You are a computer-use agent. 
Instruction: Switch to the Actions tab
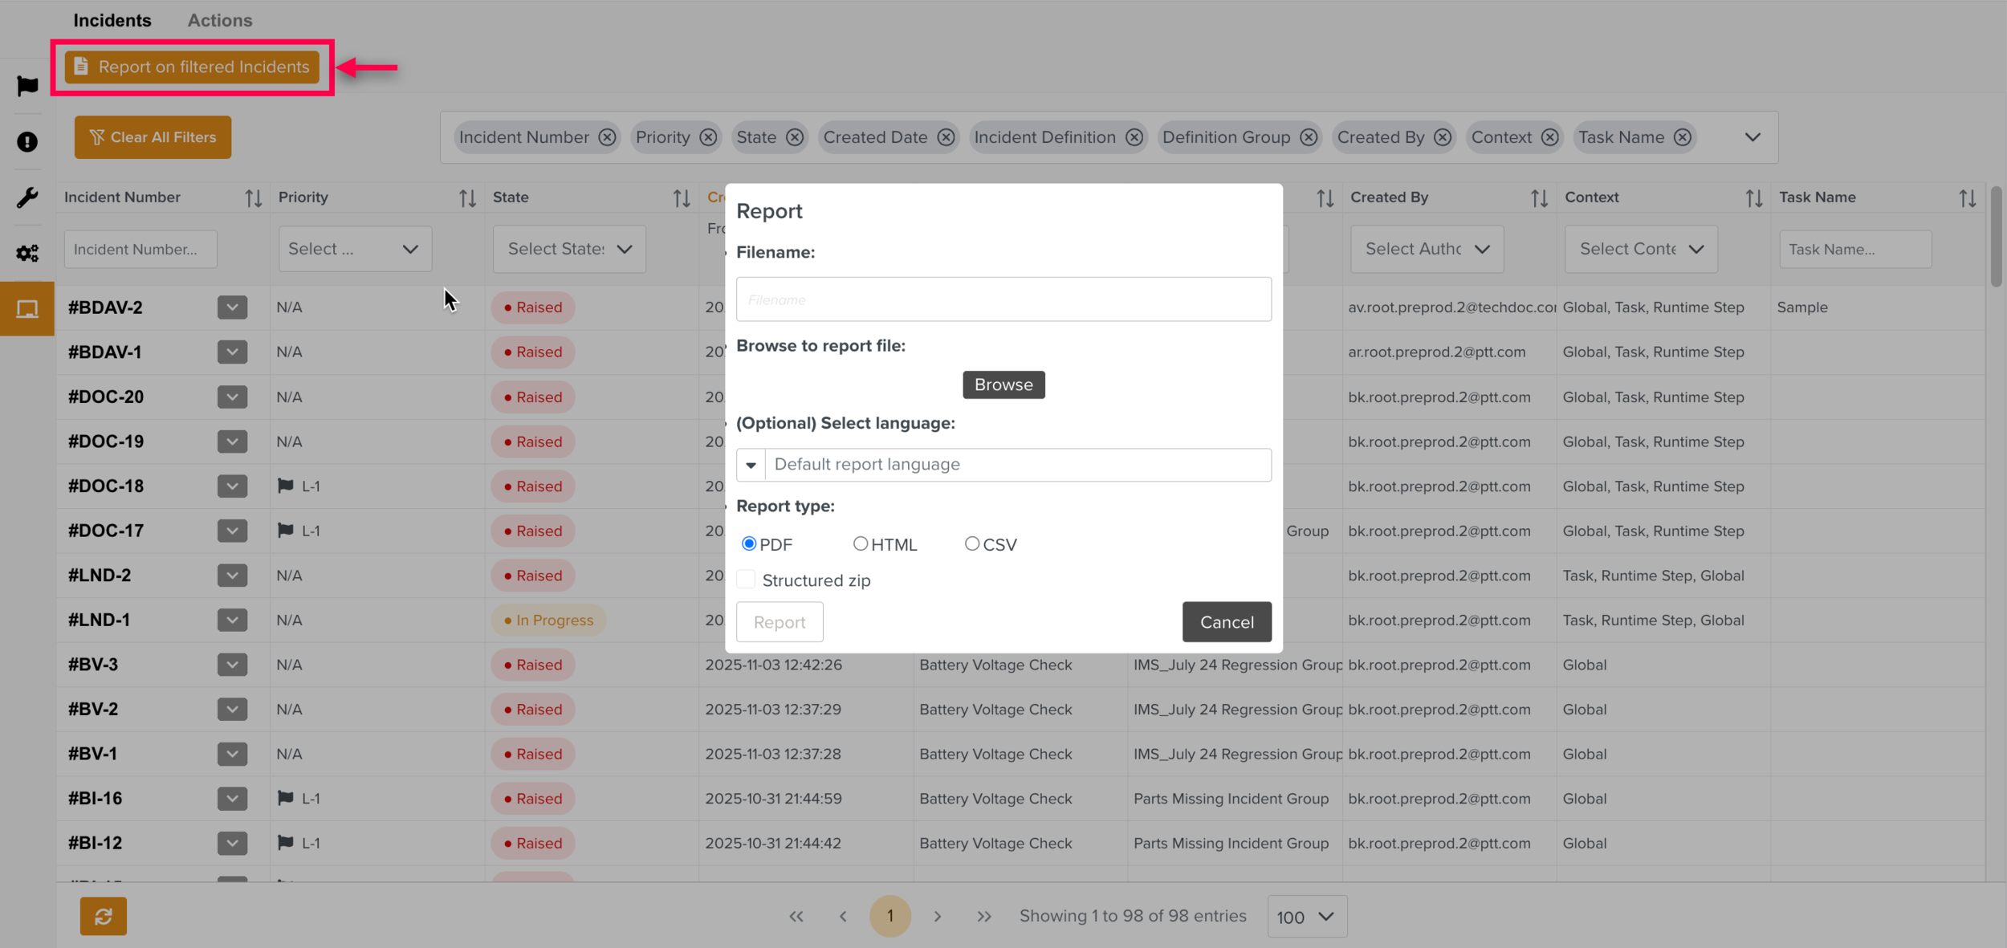220,20
